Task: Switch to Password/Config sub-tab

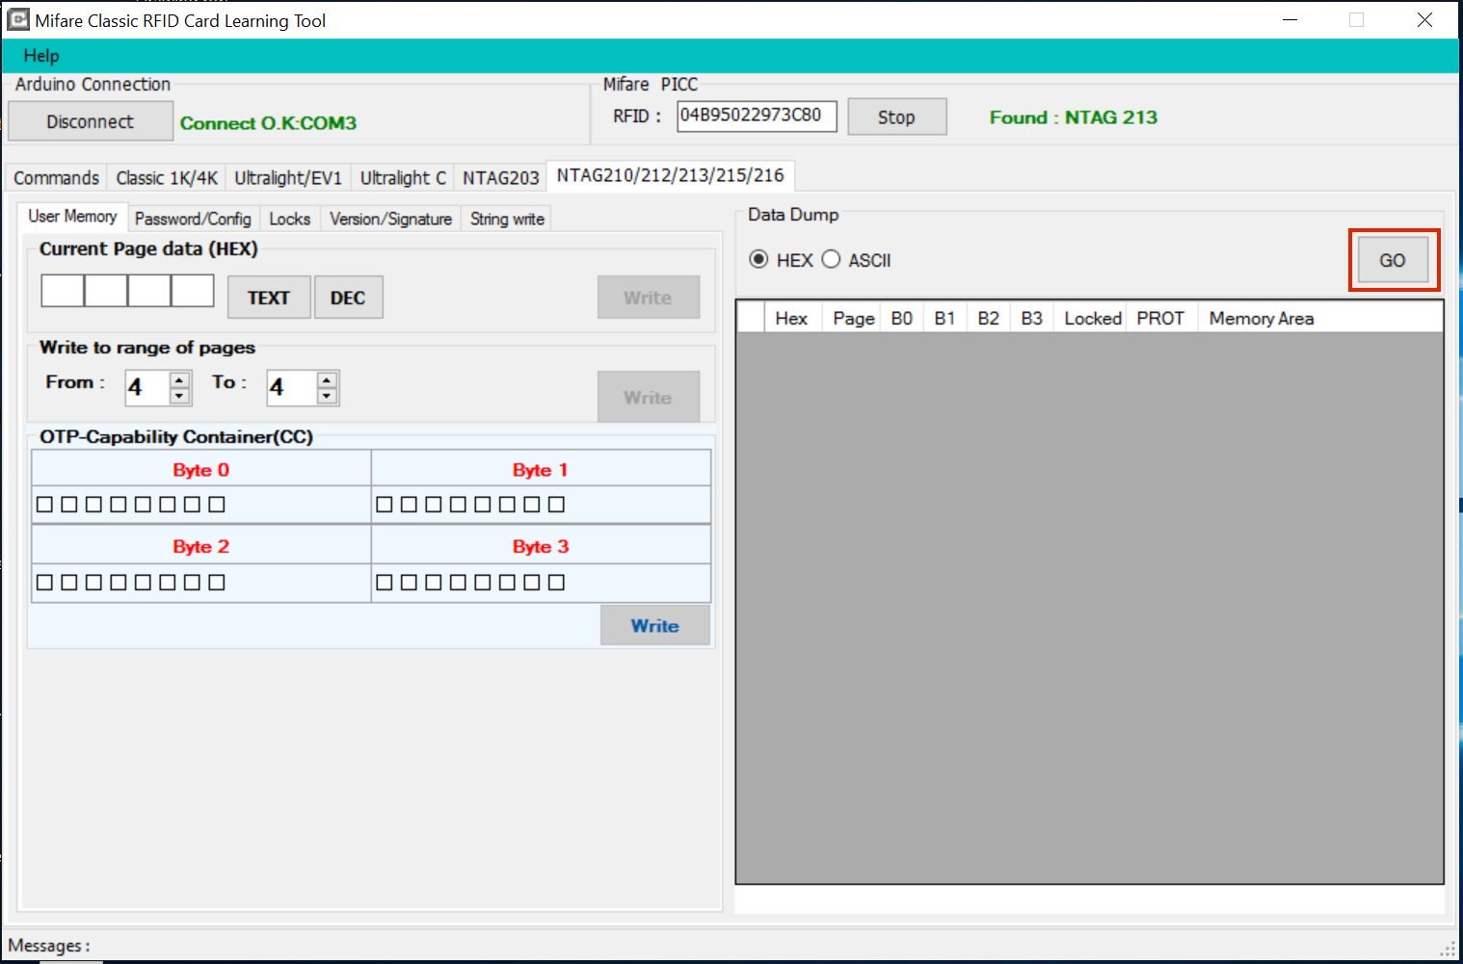Action: pyautogui.click(x=193, y=219)
